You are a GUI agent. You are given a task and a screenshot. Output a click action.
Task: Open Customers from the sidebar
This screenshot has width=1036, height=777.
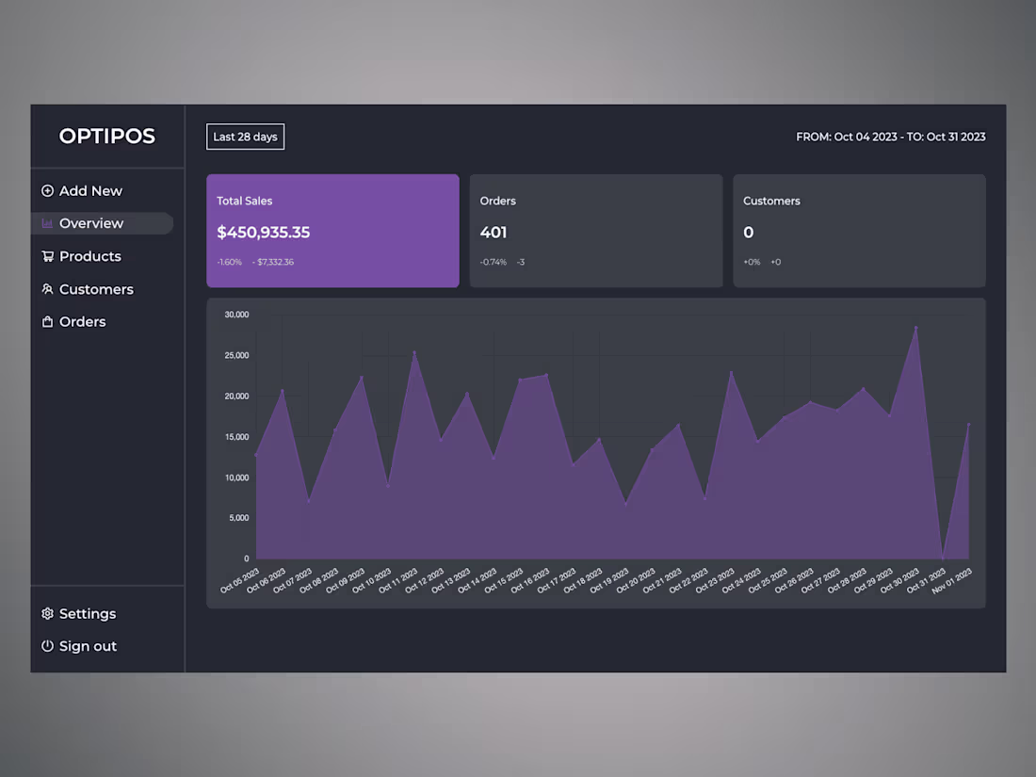click(x=96, y=289)
